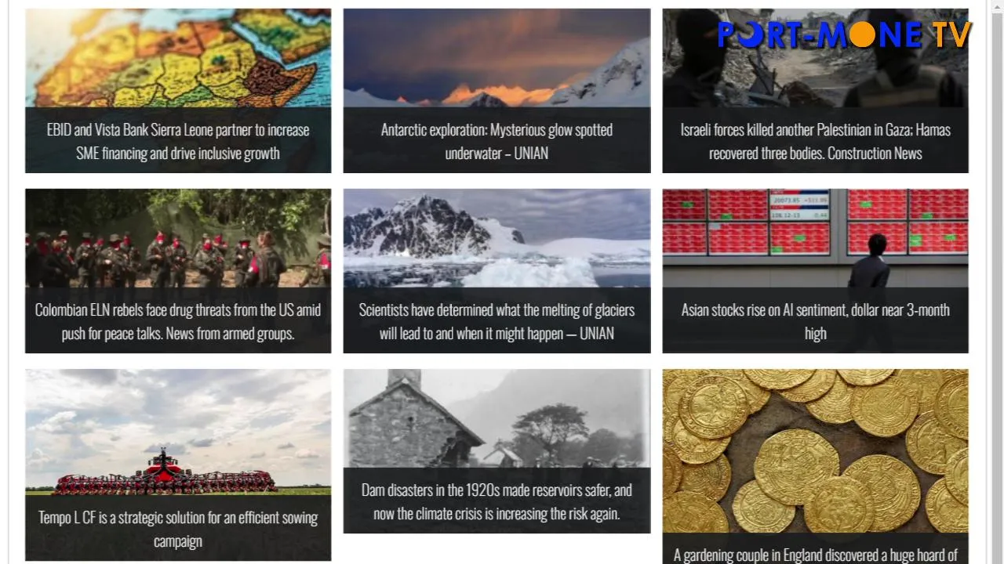1004x564 pixels.
Task: Click the red stock market board photo
Action: 815,238
